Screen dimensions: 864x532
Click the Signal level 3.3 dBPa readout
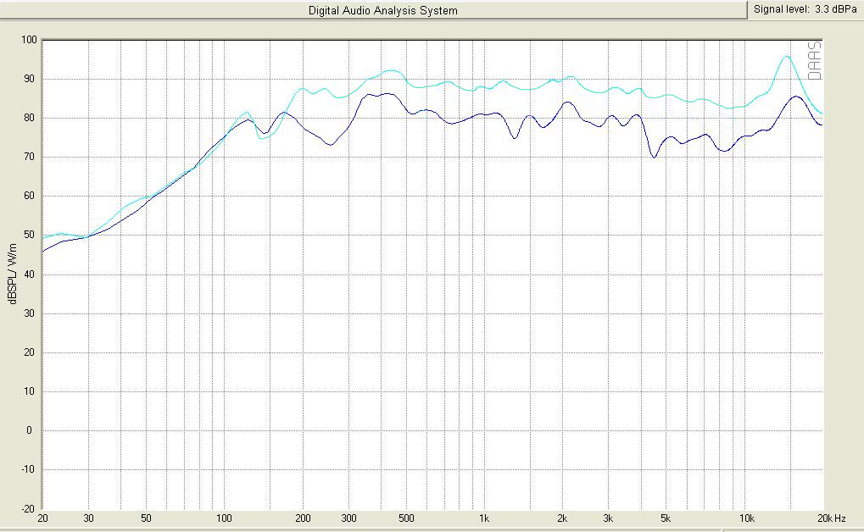pyautogui.click(x=805, y=9)
